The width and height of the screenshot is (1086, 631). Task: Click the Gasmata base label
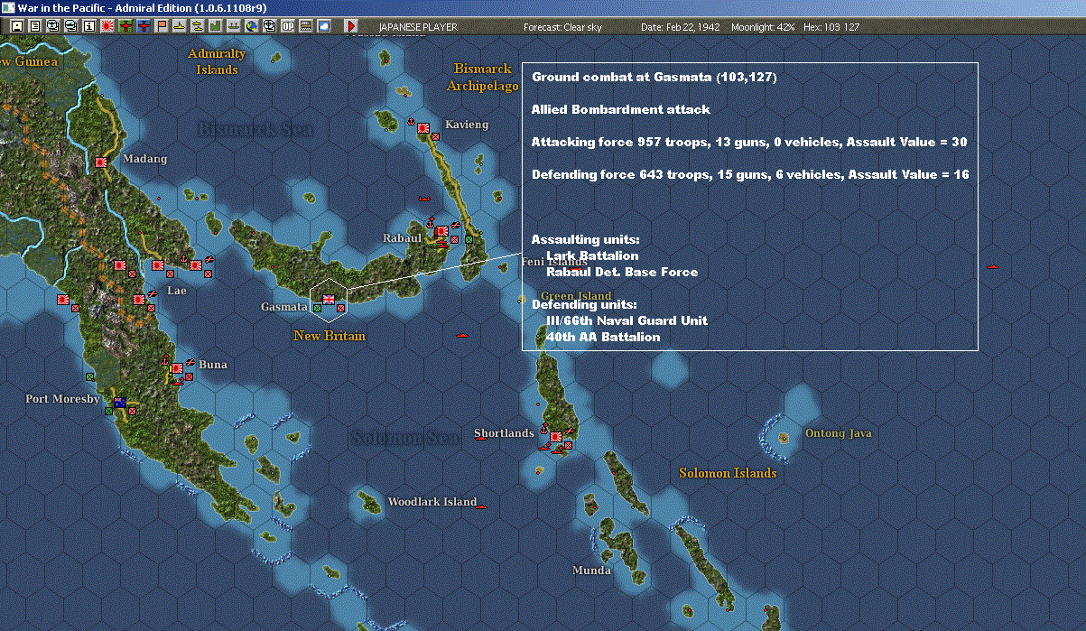283,307
